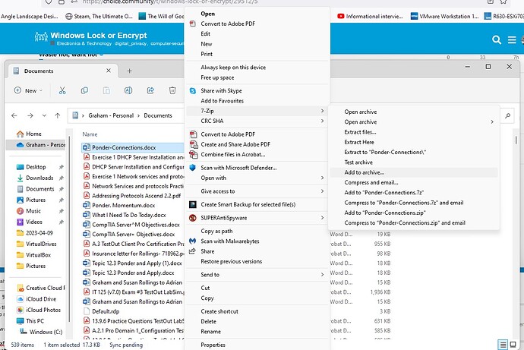This screenshot has height=350, width=524.
Task: Click the Delete trash icon in Explorer toolbar
Action: click(x=172, y=90)
